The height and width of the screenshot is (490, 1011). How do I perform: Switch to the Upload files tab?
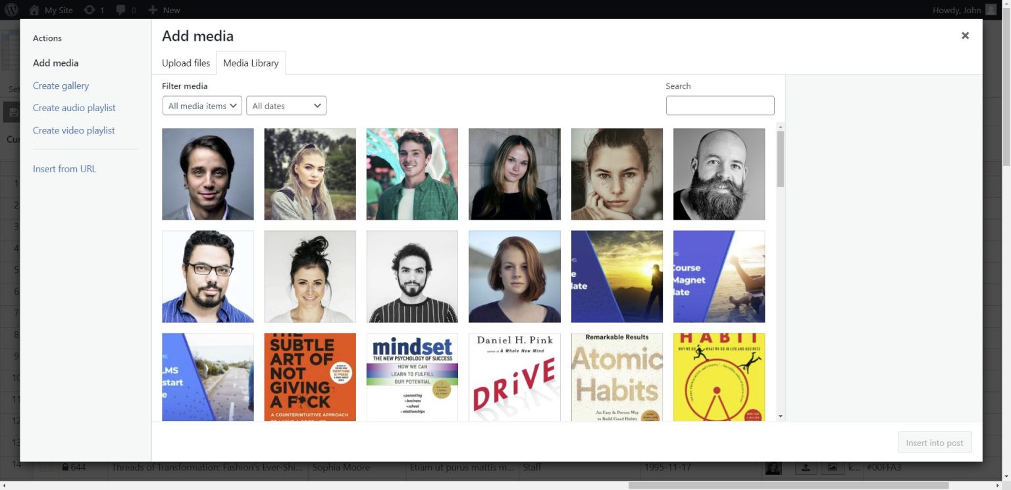click(x=186, y=63)
